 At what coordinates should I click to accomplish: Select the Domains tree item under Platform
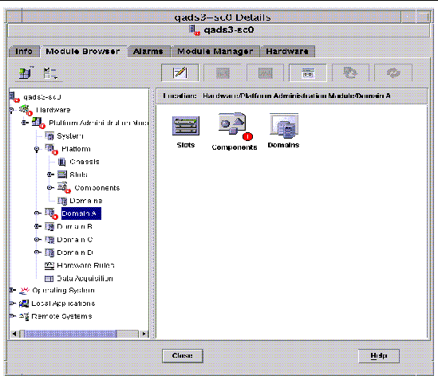[86, 201]
